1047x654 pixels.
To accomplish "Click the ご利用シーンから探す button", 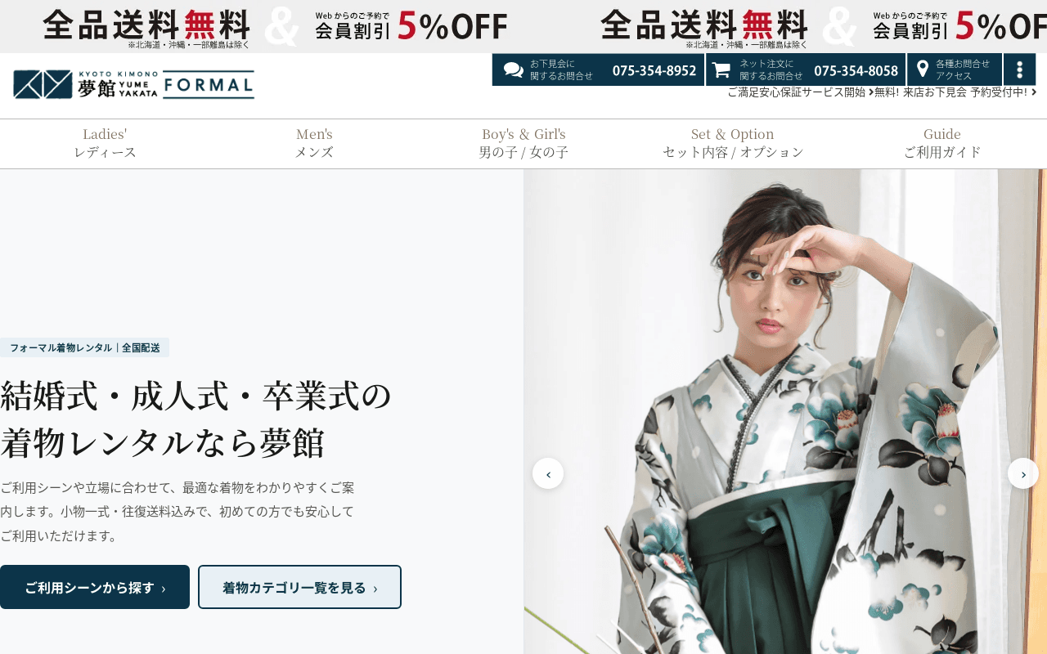I will (x=95, y=587).
